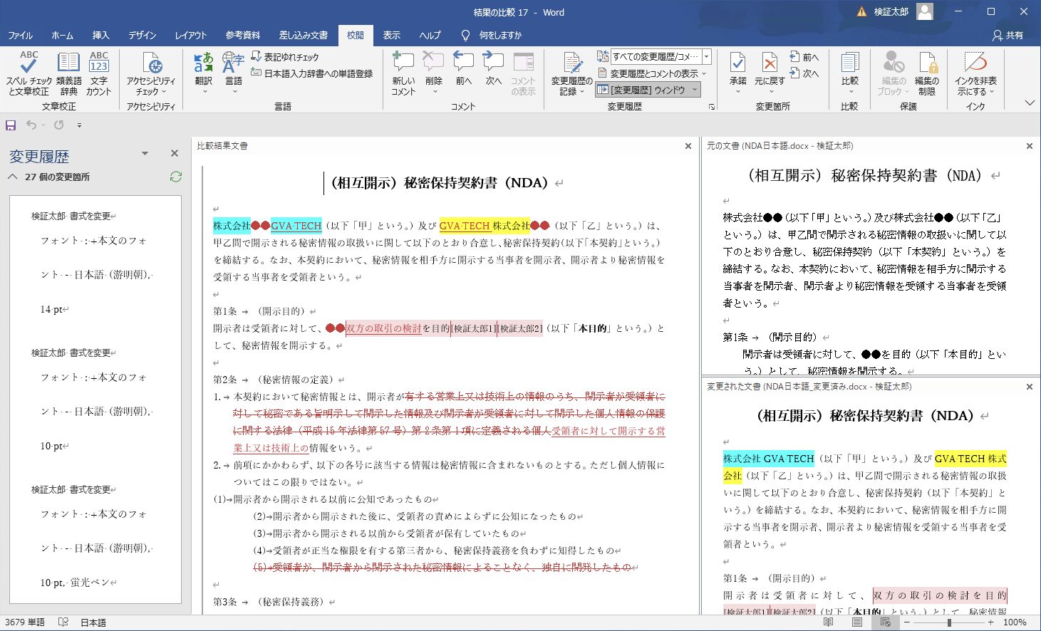Jump to 次へ next change
1041x631 pixels.
pyautogui.click(x=804, y=73)
